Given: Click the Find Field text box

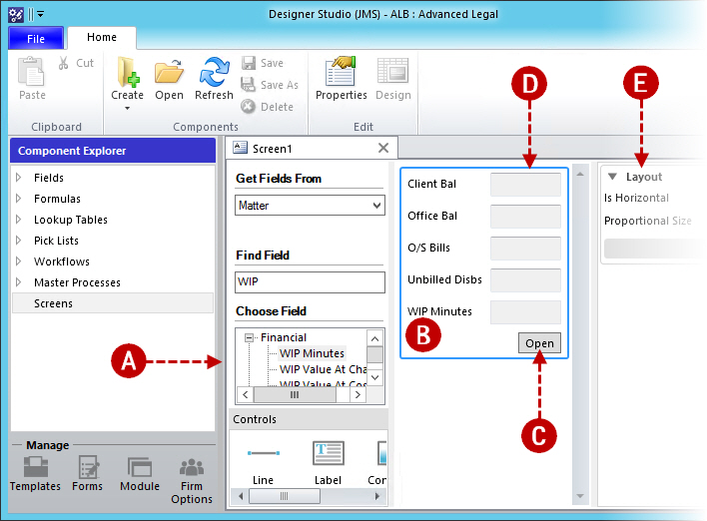Looking at the screenshot, I should tap(310, 282).
